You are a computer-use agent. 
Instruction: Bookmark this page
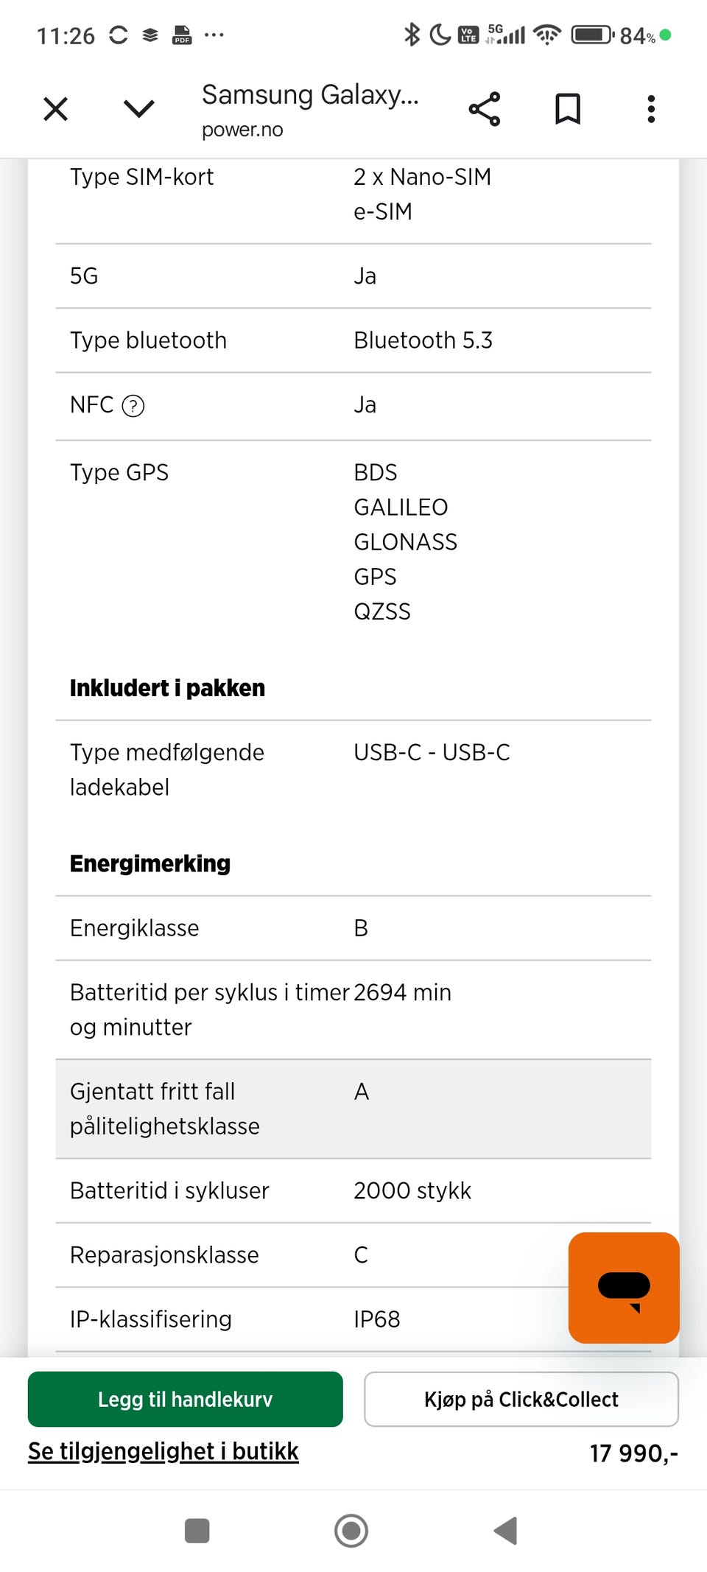point(568,109)
